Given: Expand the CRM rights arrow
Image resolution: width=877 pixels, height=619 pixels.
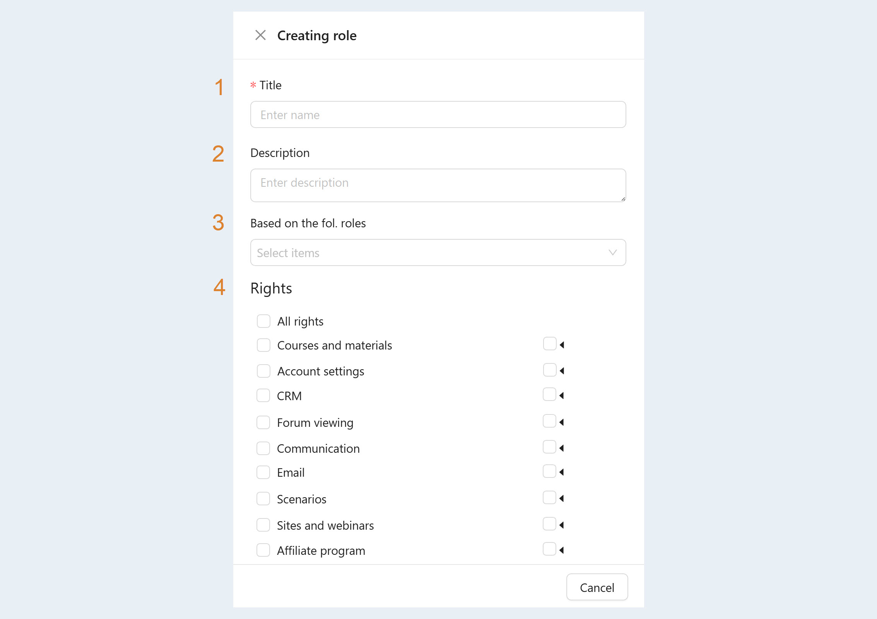Looking at the screenshot, I should coord(562,395).
